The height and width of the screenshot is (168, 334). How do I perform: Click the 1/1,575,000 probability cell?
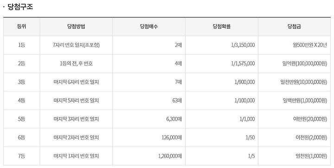click(x=222, y=64)
